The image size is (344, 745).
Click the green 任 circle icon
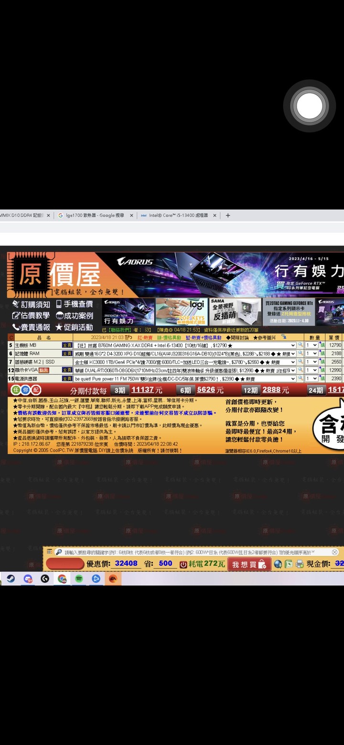coord(16,390)
